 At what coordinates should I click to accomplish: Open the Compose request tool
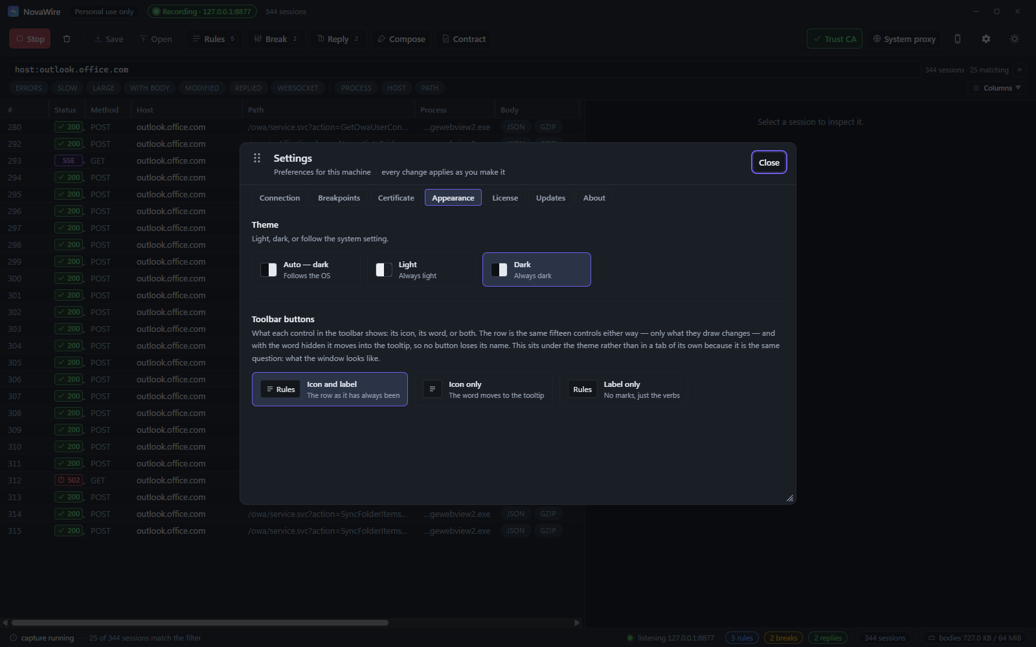pos(401,39)
